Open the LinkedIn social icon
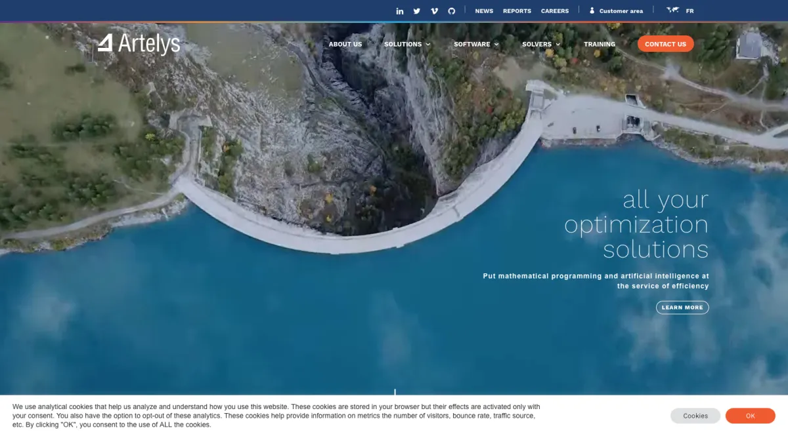 pos(400,11)
